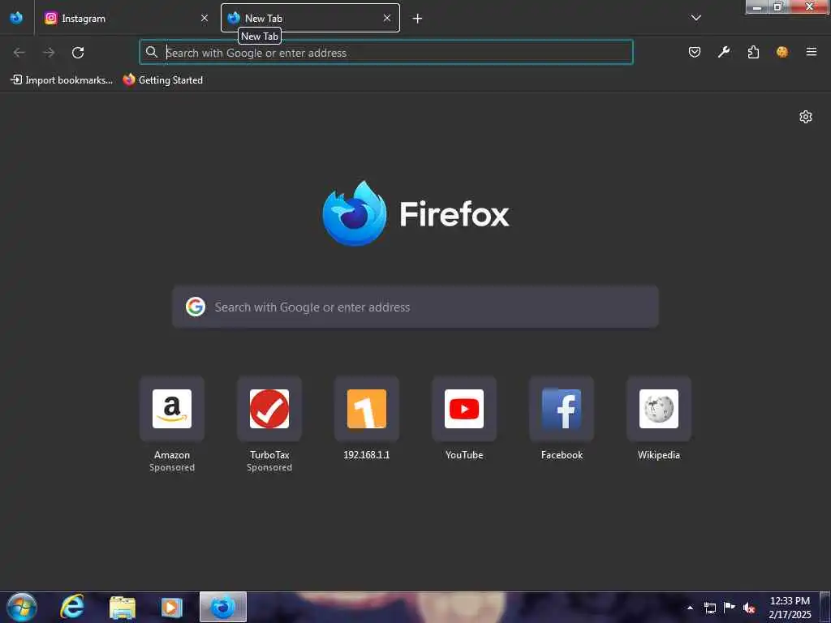The height and width of the screenshot is (623, 831).
Task: Show hidden tray icons arrow
Action: (690, 608)
